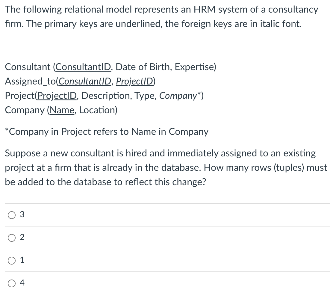Viewport: 330px width, 296px height.
Task: Click the underlined Name key in Company
Action: [62, 110]
